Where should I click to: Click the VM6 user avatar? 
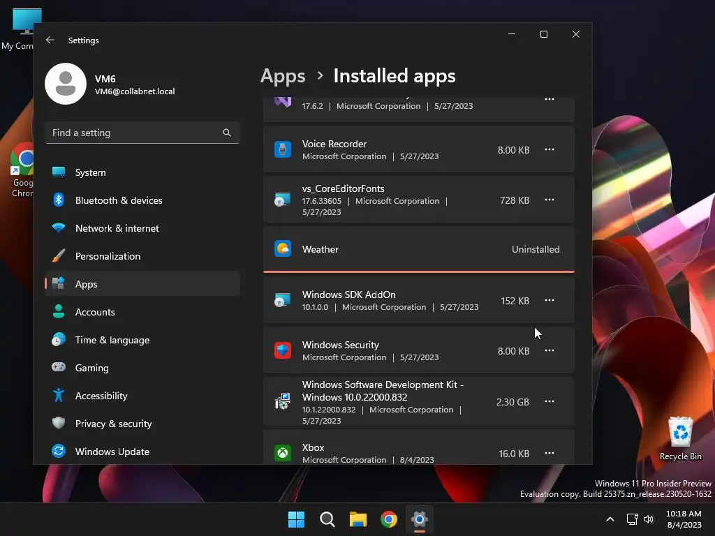pos(66,84)
